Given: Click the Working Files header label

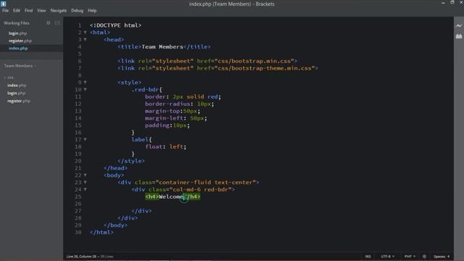Looking at the screenshot, I should point(17,22).
